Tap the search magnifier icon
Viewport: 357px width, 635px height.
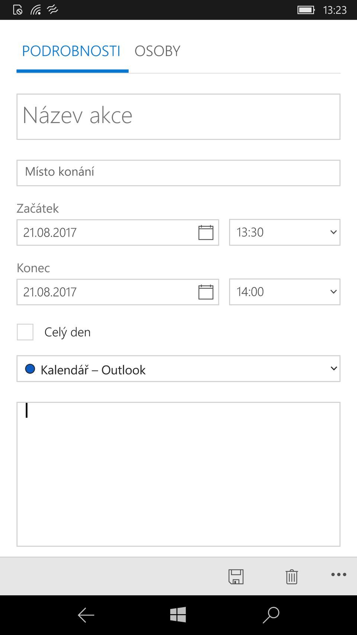click(271, 615)
